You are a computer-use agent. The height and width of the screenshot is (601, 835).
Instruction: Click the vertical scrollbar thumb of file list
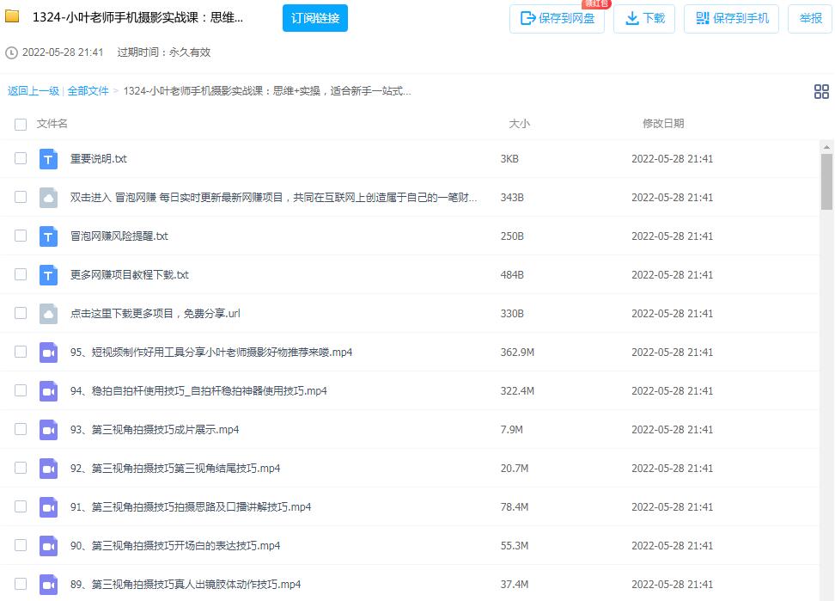826,181
